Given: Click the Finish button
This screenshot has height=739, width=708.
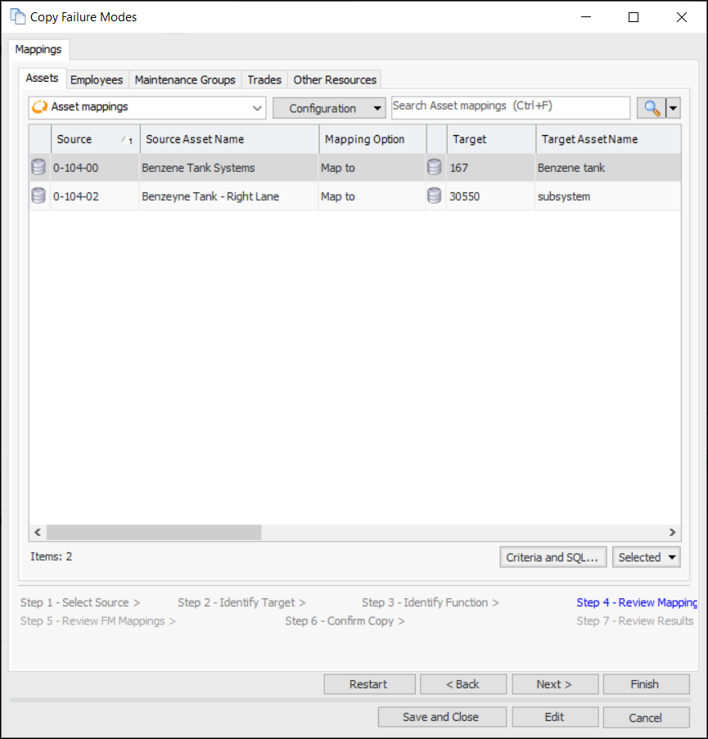Looking at the screenshot, I should (646, 684).
